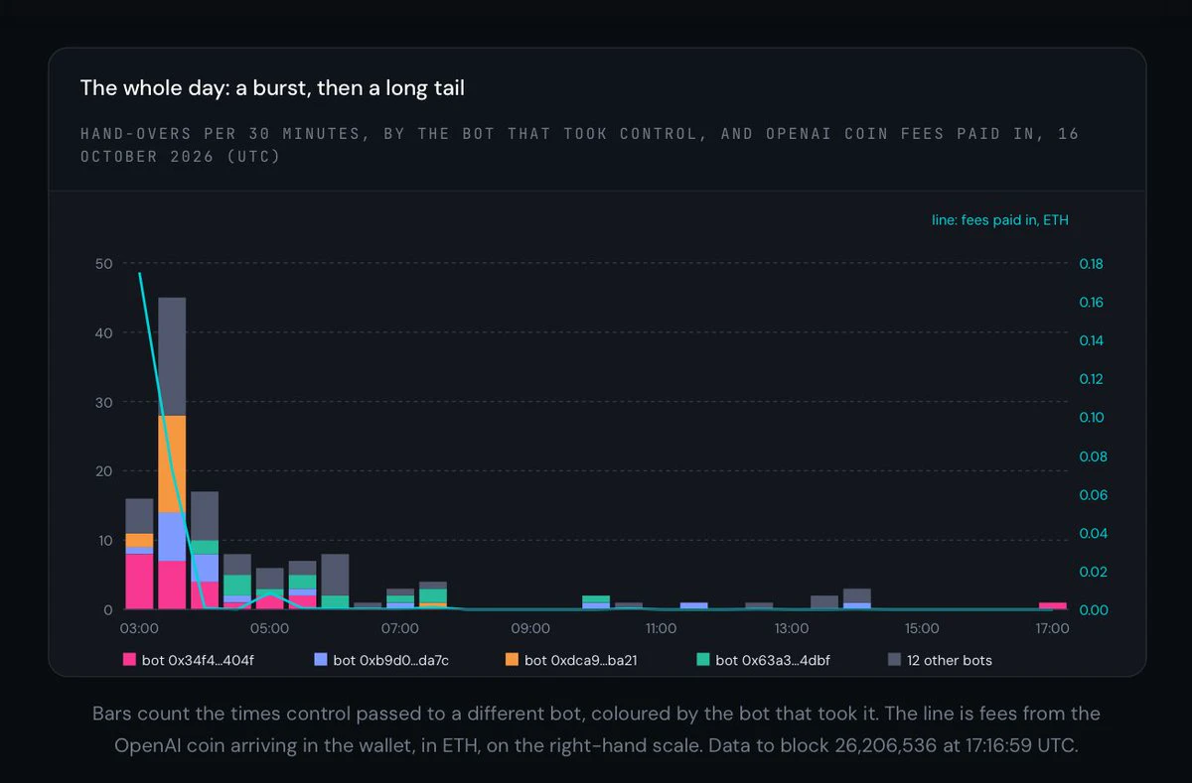Click the pink bot 0x34f4...404f legend swatch
Viewport: 1192px width, 783px height.
click(x=129, y=660)
